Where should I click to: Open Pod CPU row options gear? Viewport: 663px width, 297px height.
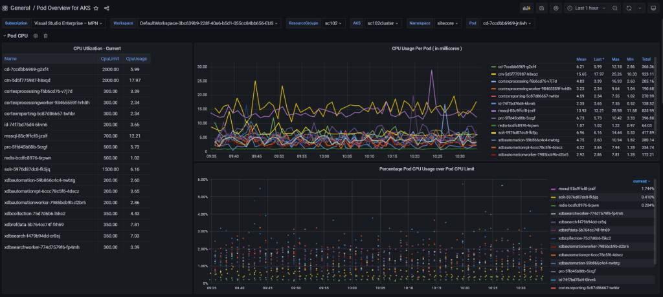[x=36, y=36]
